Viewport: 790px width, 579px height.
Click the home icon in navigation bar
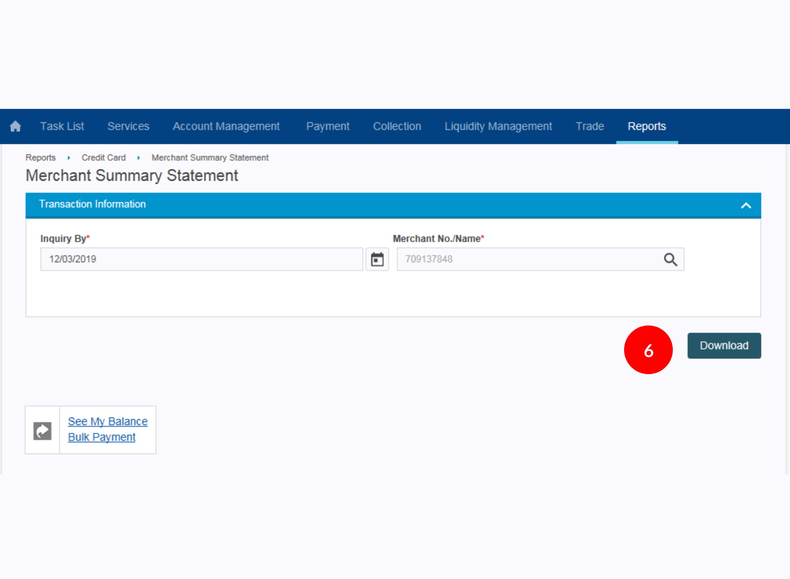click(x=15, y=126)
